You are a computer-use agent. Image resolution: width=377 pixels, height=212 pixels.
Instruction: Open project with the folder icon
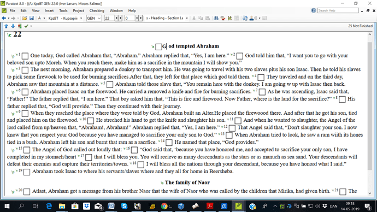(x=25, y=18)
